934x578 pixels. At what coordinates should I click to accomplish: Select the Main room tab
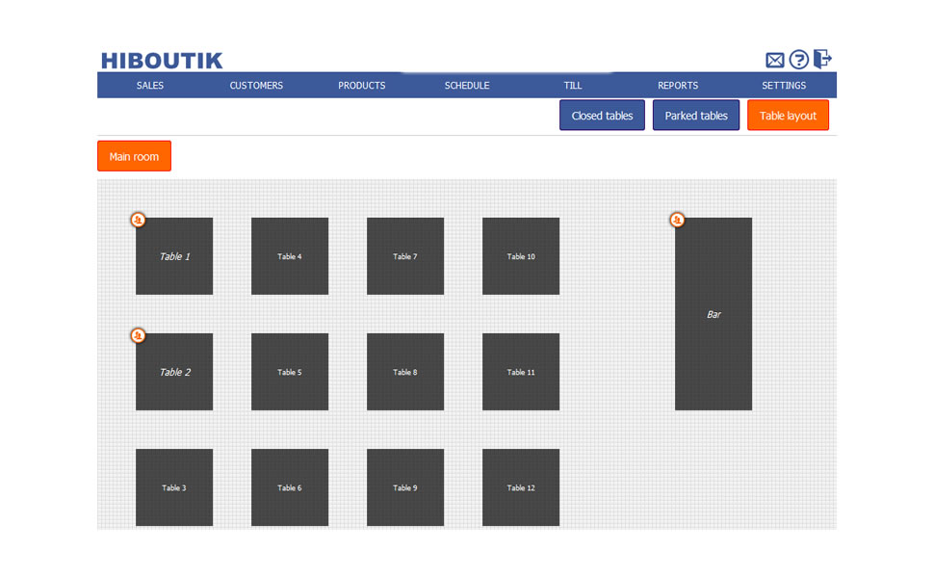[x=134, y=156]
